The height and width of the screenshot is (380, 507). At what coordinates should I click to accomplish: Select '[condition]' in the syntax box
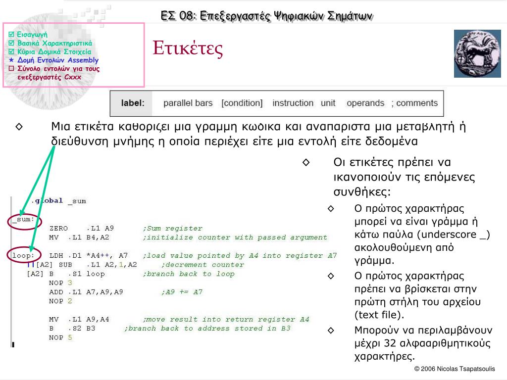pos(242,103)
